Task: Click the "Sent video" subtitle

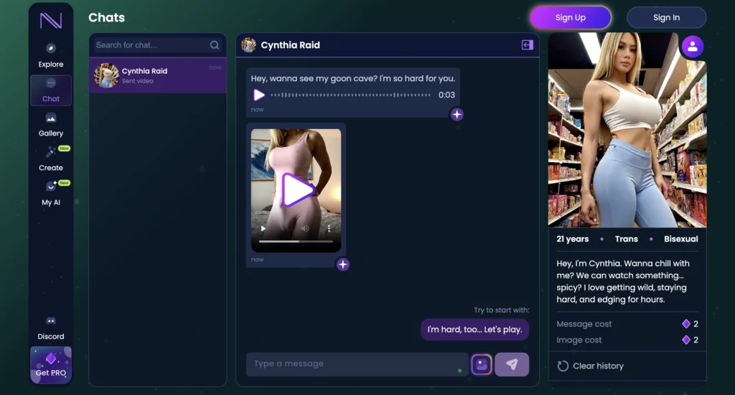Action: pos(137,81)
